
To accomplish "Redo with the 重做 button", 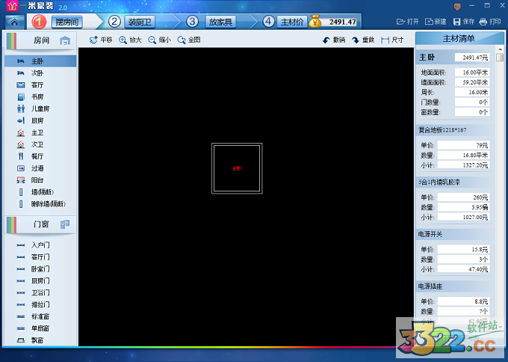I will pos(363,40).
